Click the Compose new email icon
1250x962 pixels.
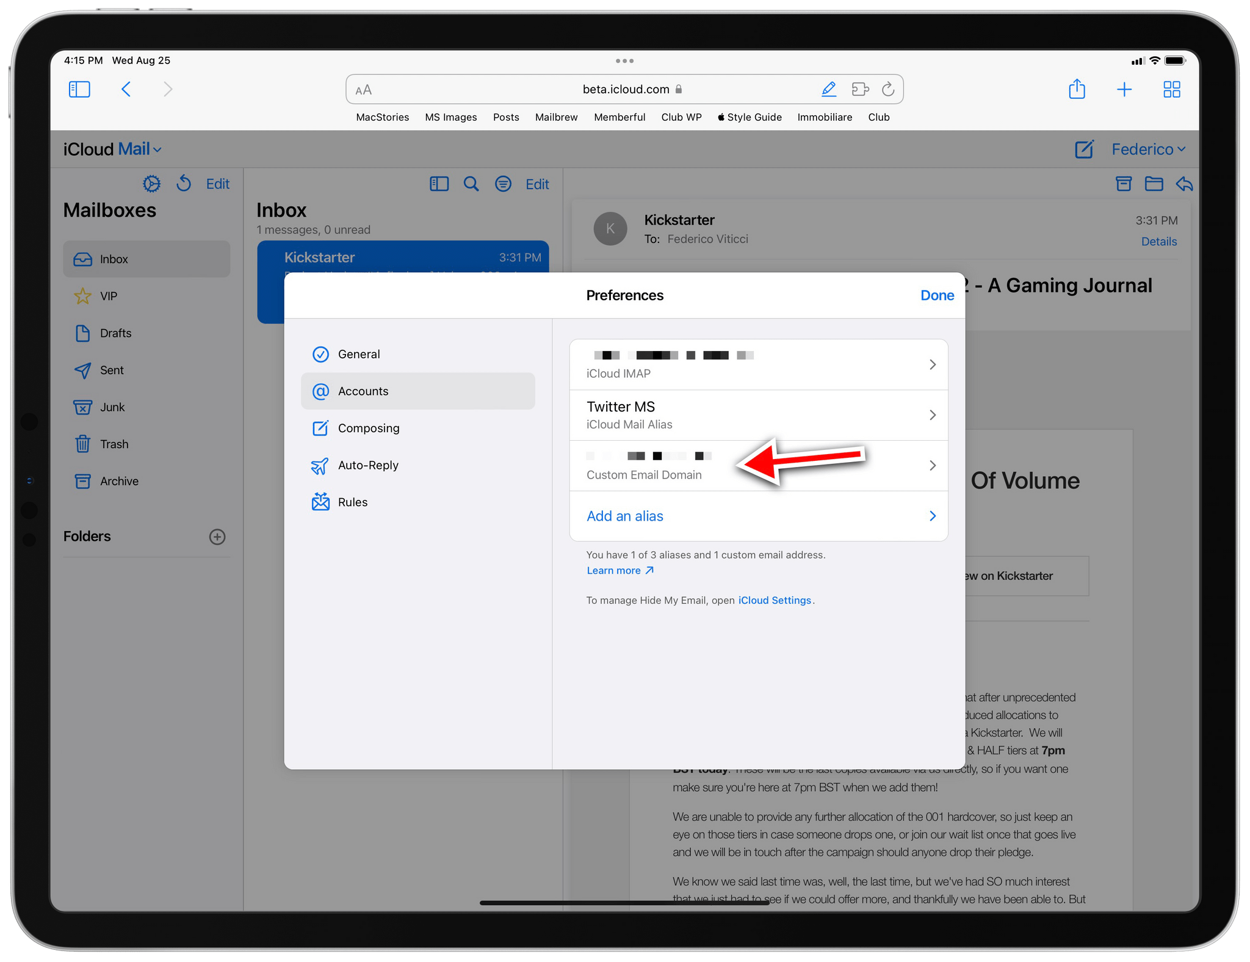pyautogui.click(x=1083, y=148)
